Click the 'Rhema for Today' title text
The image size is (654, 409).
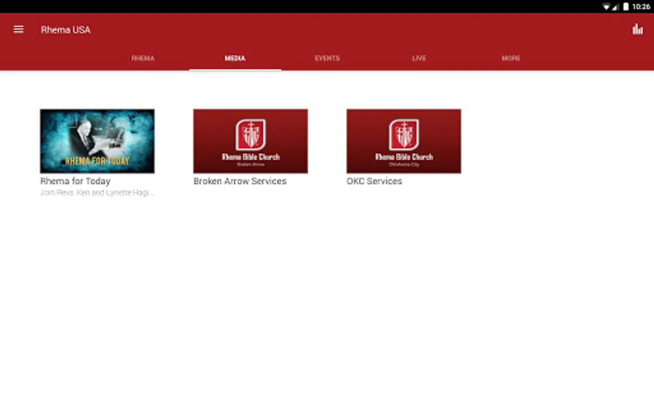pos(75,181)
